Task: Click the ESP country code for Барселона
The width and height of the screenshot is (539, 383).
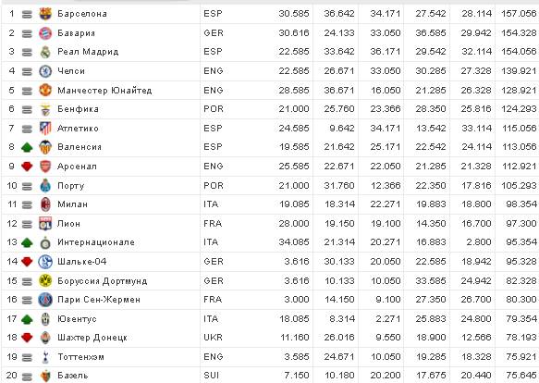Action: pyautogui.click(x=213, y=14)
